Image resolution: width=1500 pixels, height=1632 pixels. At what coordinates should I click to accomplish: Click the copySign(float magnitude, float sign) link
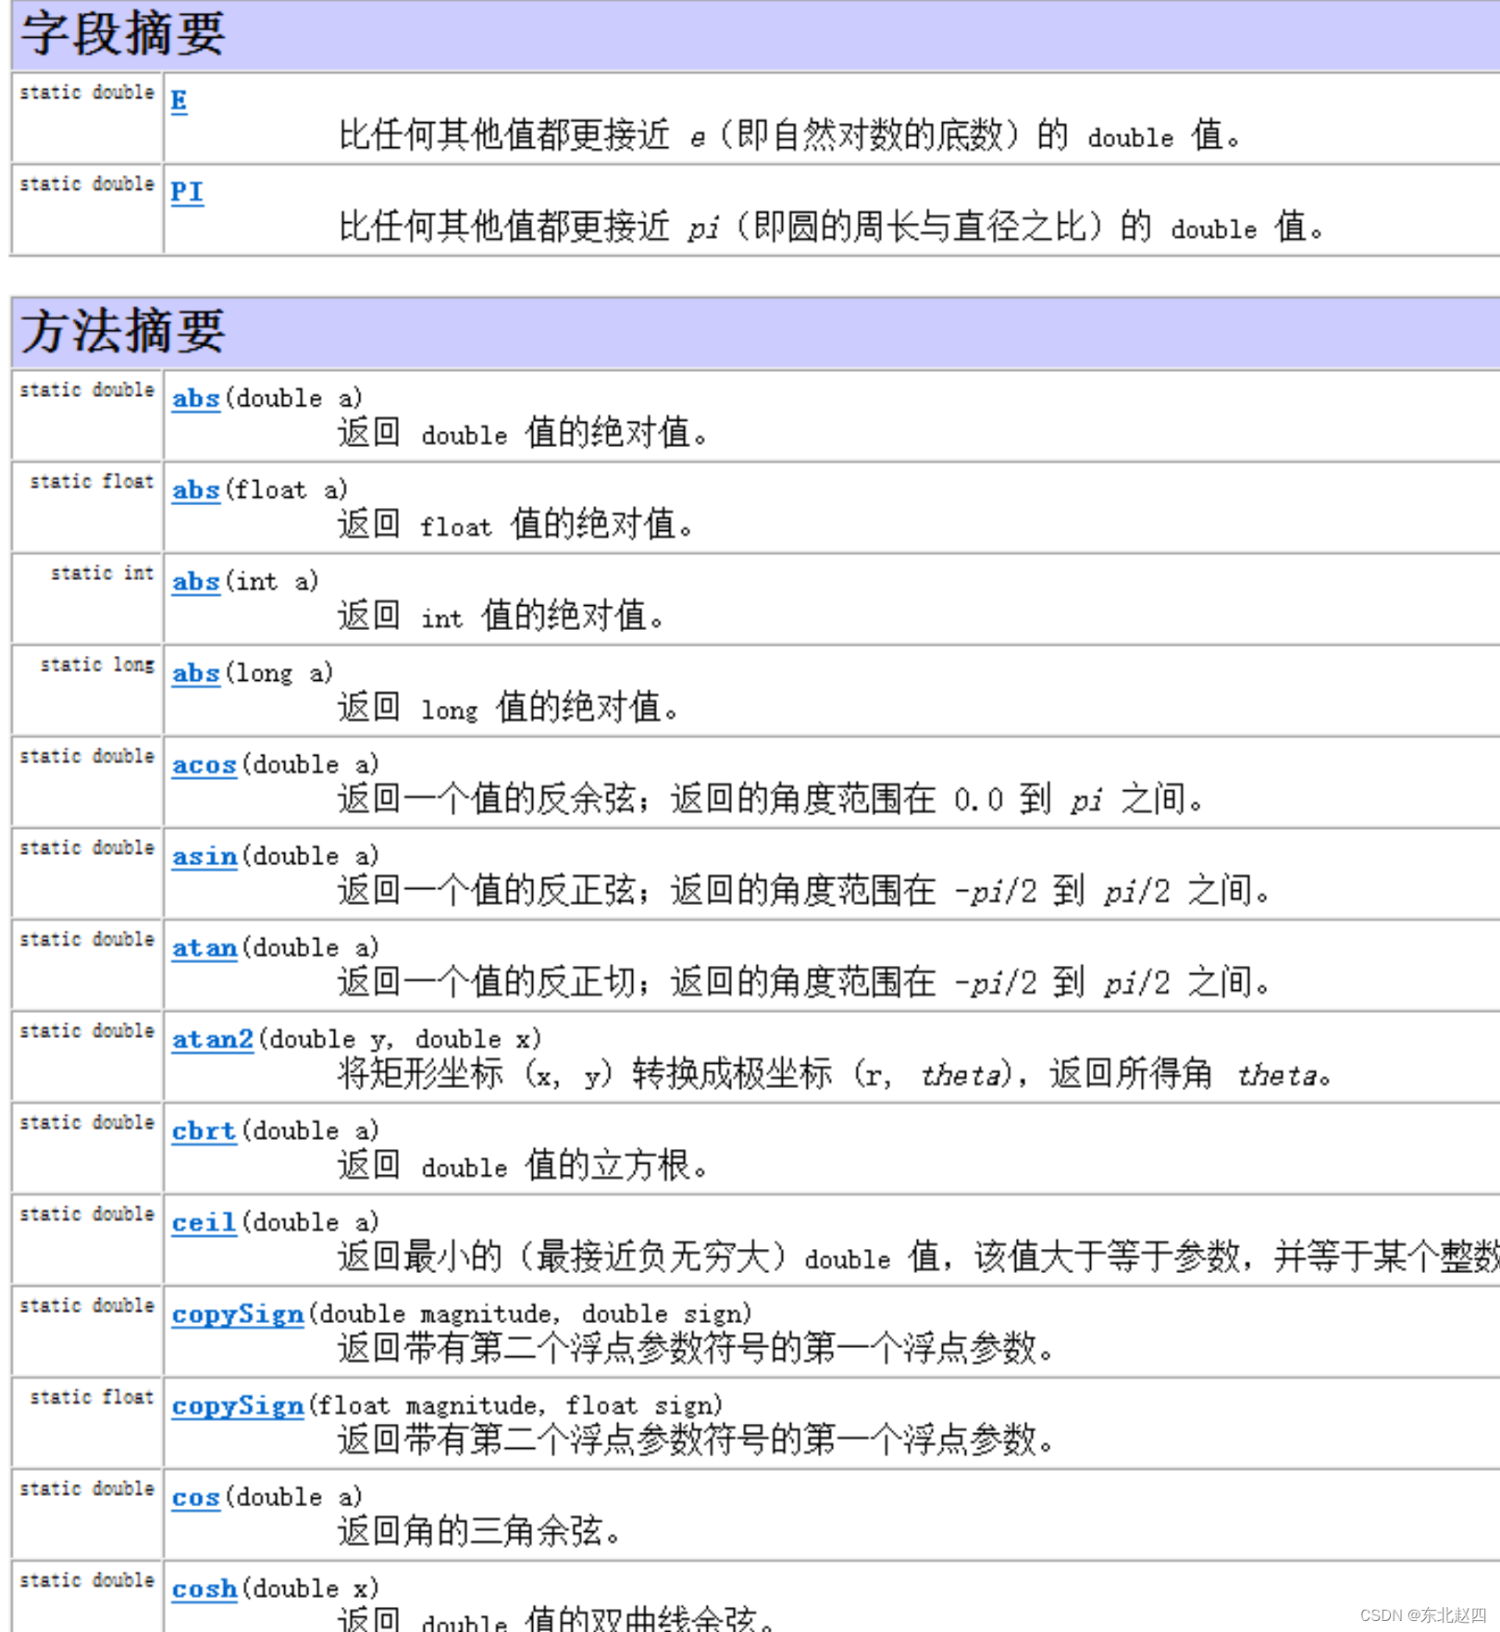[x=236, y=1406]
